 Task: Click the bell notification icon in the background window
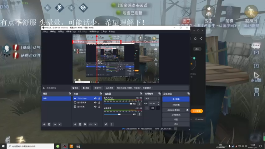coord(195,38)
